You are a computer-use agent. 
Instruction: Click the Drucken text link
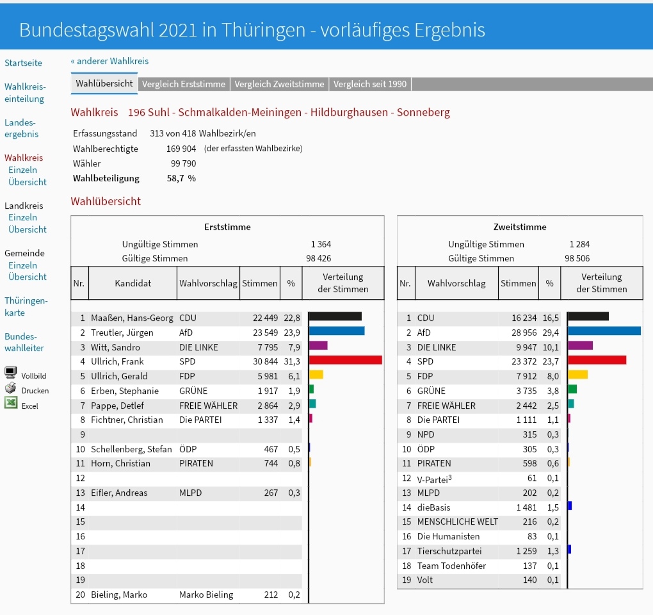[x=35, y=391]
